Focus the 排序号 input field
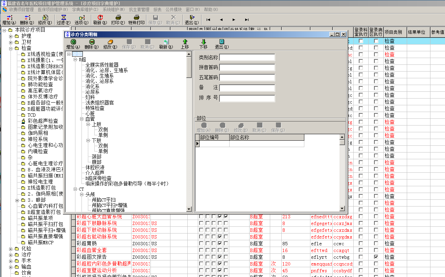Image resolution: width=445 pixels, height=277 pixels. coord(247,98)
